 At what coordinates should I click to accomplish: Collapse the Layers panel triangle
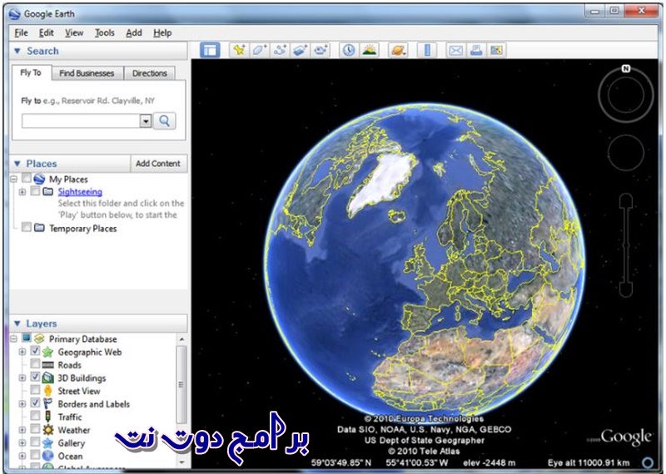tap(17, 323)
